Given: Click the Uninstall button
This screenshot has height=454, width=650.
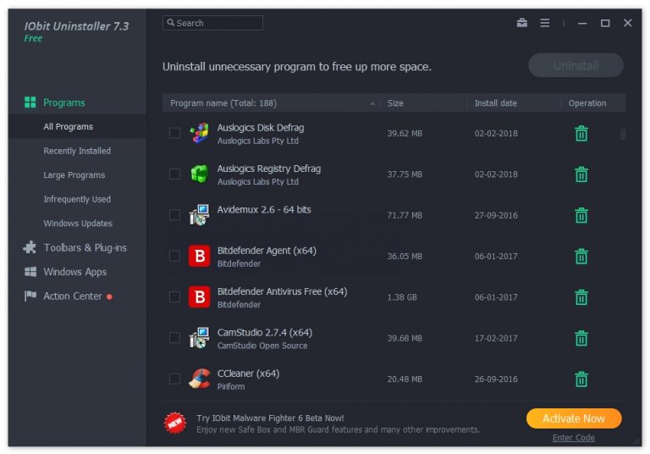Looking at the screenshot, I should (576, 65).
